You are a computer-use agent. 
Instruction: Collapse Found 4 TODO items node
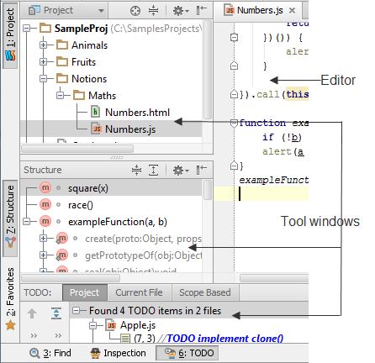(x=76, y=310)
